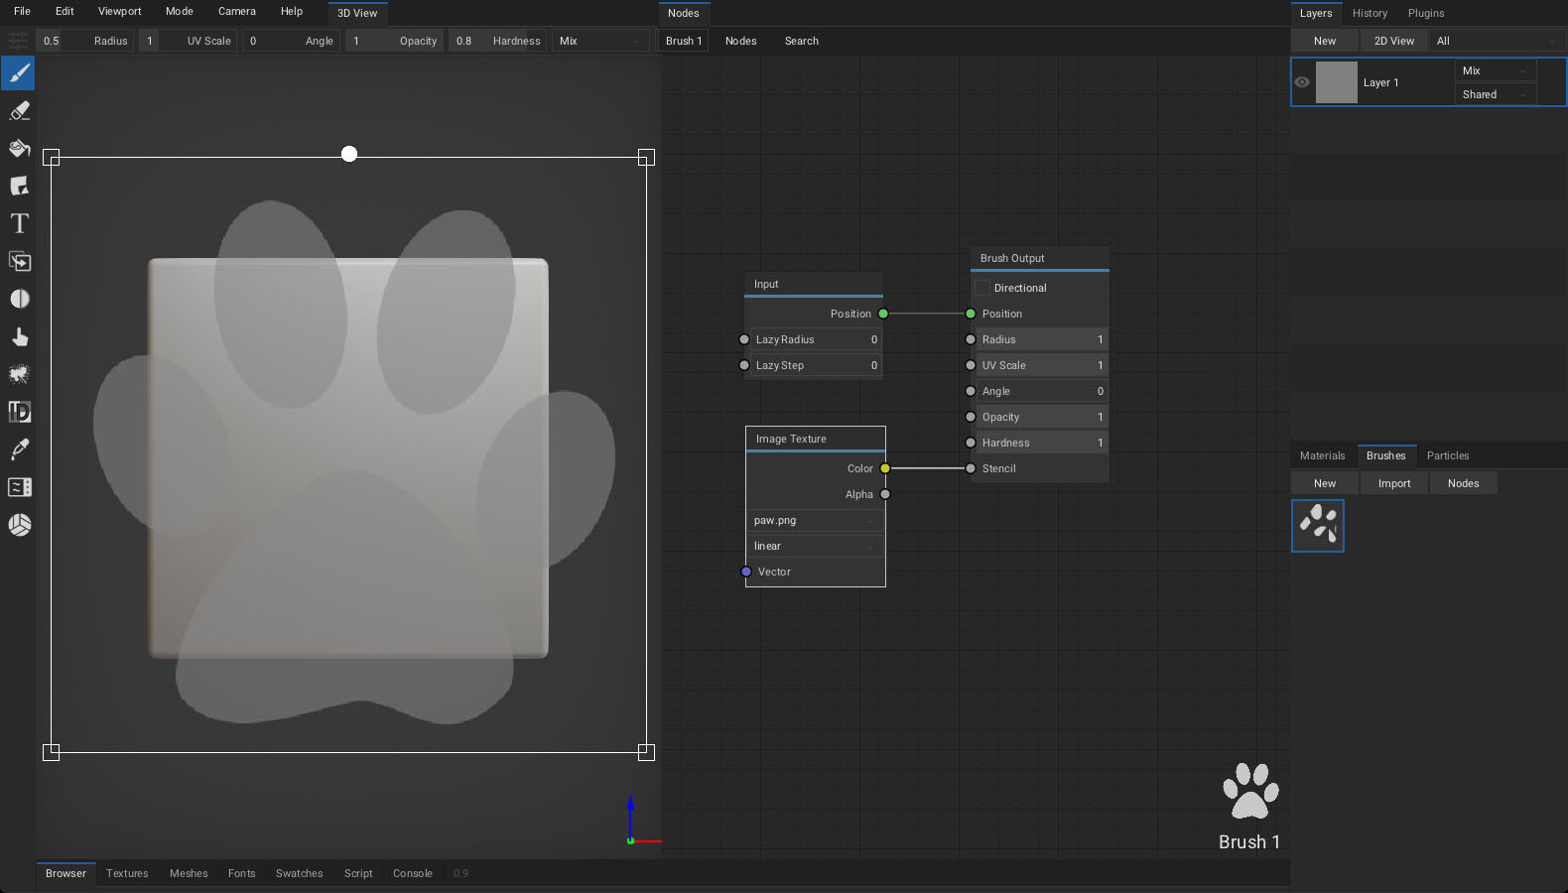The width and height of the screenshot is (1568, 893).
Task: Click the Import brush button
Action: [1394, 483]
